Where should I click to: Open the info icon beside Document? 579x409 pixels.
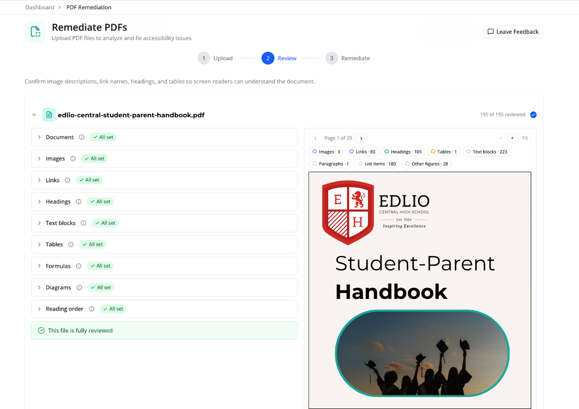click(x=82, y=137)
